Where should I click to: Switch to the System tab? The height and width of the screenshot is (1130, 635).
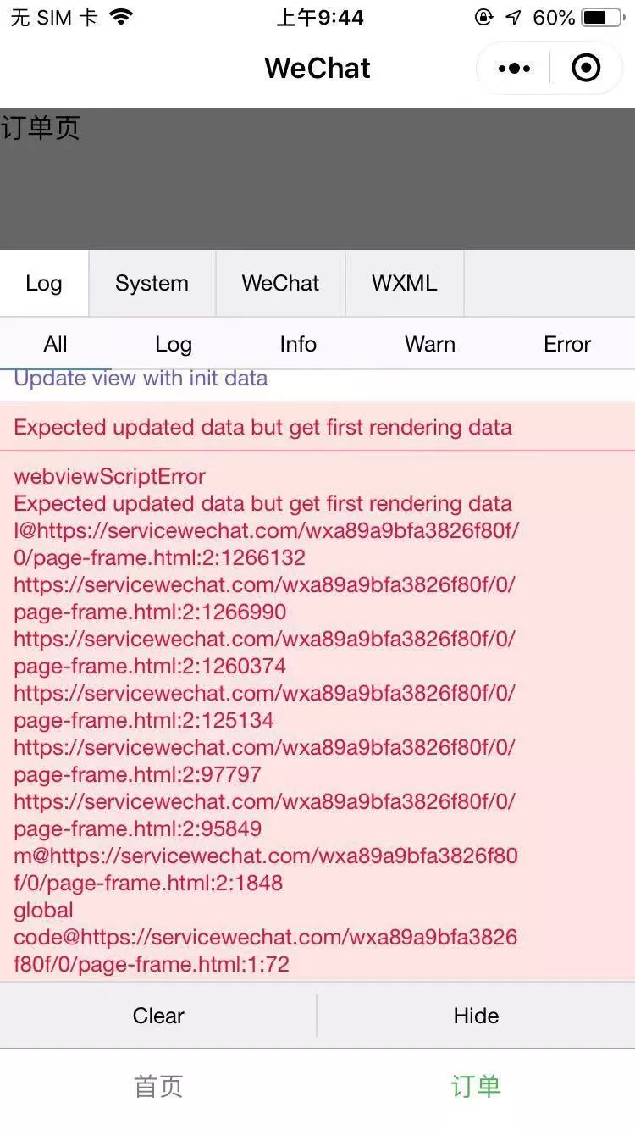click(152, 284)
